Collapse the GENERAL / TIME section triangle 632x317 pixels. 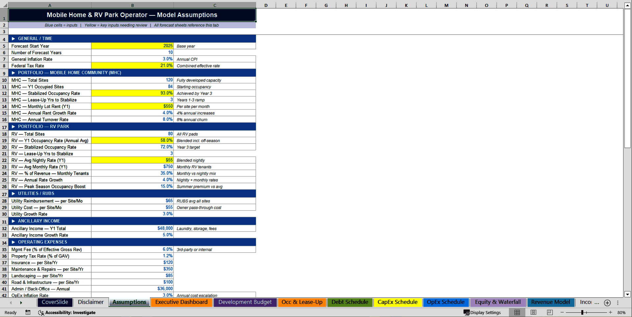click(x=13, y=38)
